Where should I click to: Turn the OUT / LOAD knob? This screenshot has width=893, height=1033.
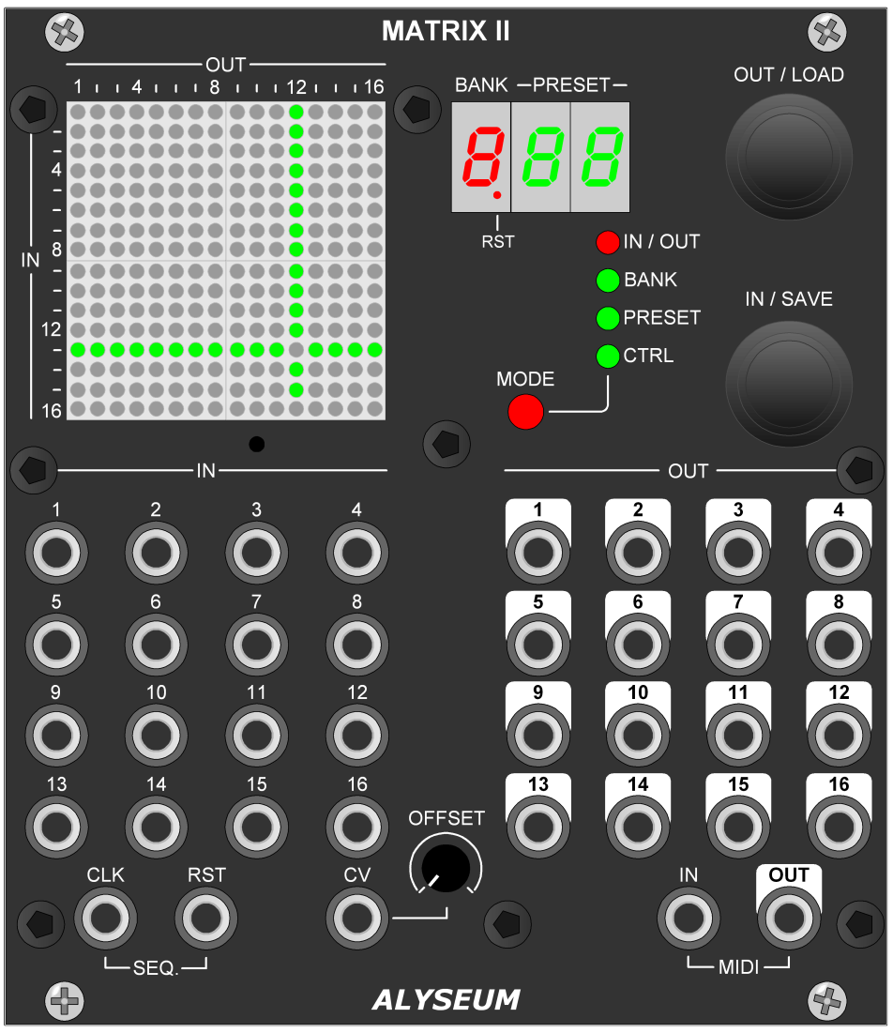tap(788, 157)
